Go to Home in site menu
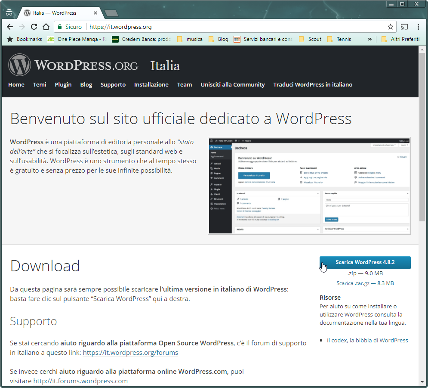The width and height of the screenshot is (428, 388). tap(16, 85)
